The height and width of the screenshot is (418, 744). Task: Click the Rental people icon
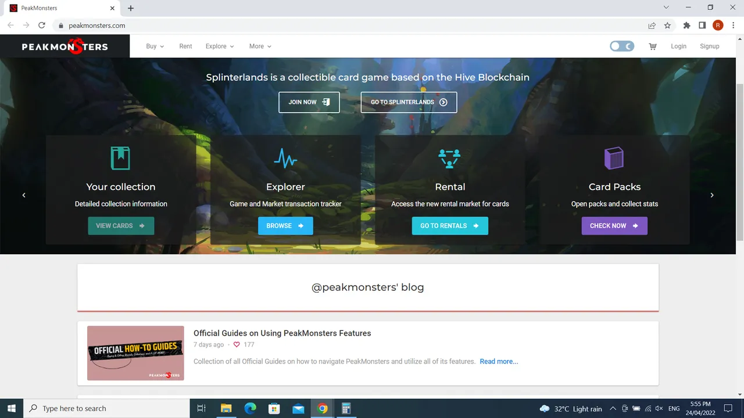pos(450,158)
